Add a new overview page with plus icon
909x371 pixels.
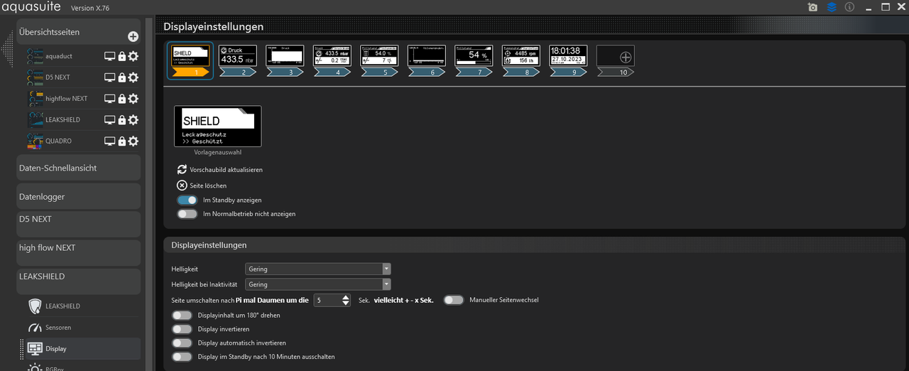point(133,36)
